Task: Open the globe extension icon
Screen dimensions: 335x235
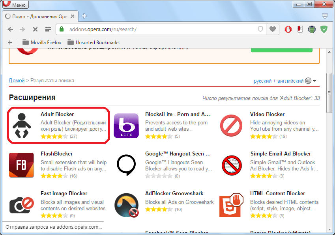Action: coord(312,29)
